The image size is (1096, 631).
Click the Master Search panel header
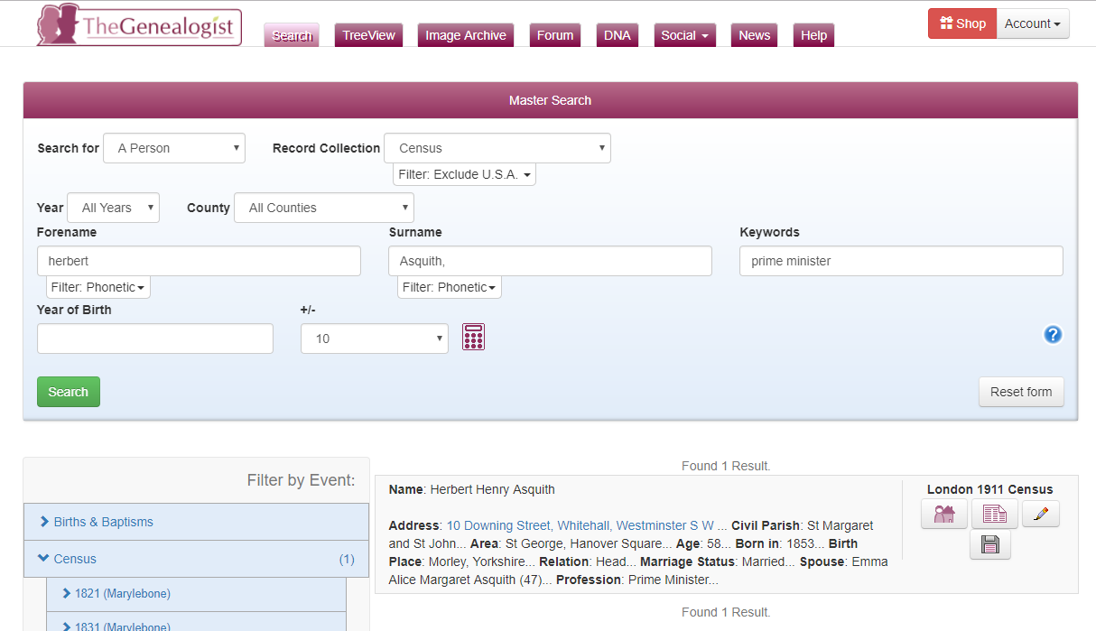point(550,100)
